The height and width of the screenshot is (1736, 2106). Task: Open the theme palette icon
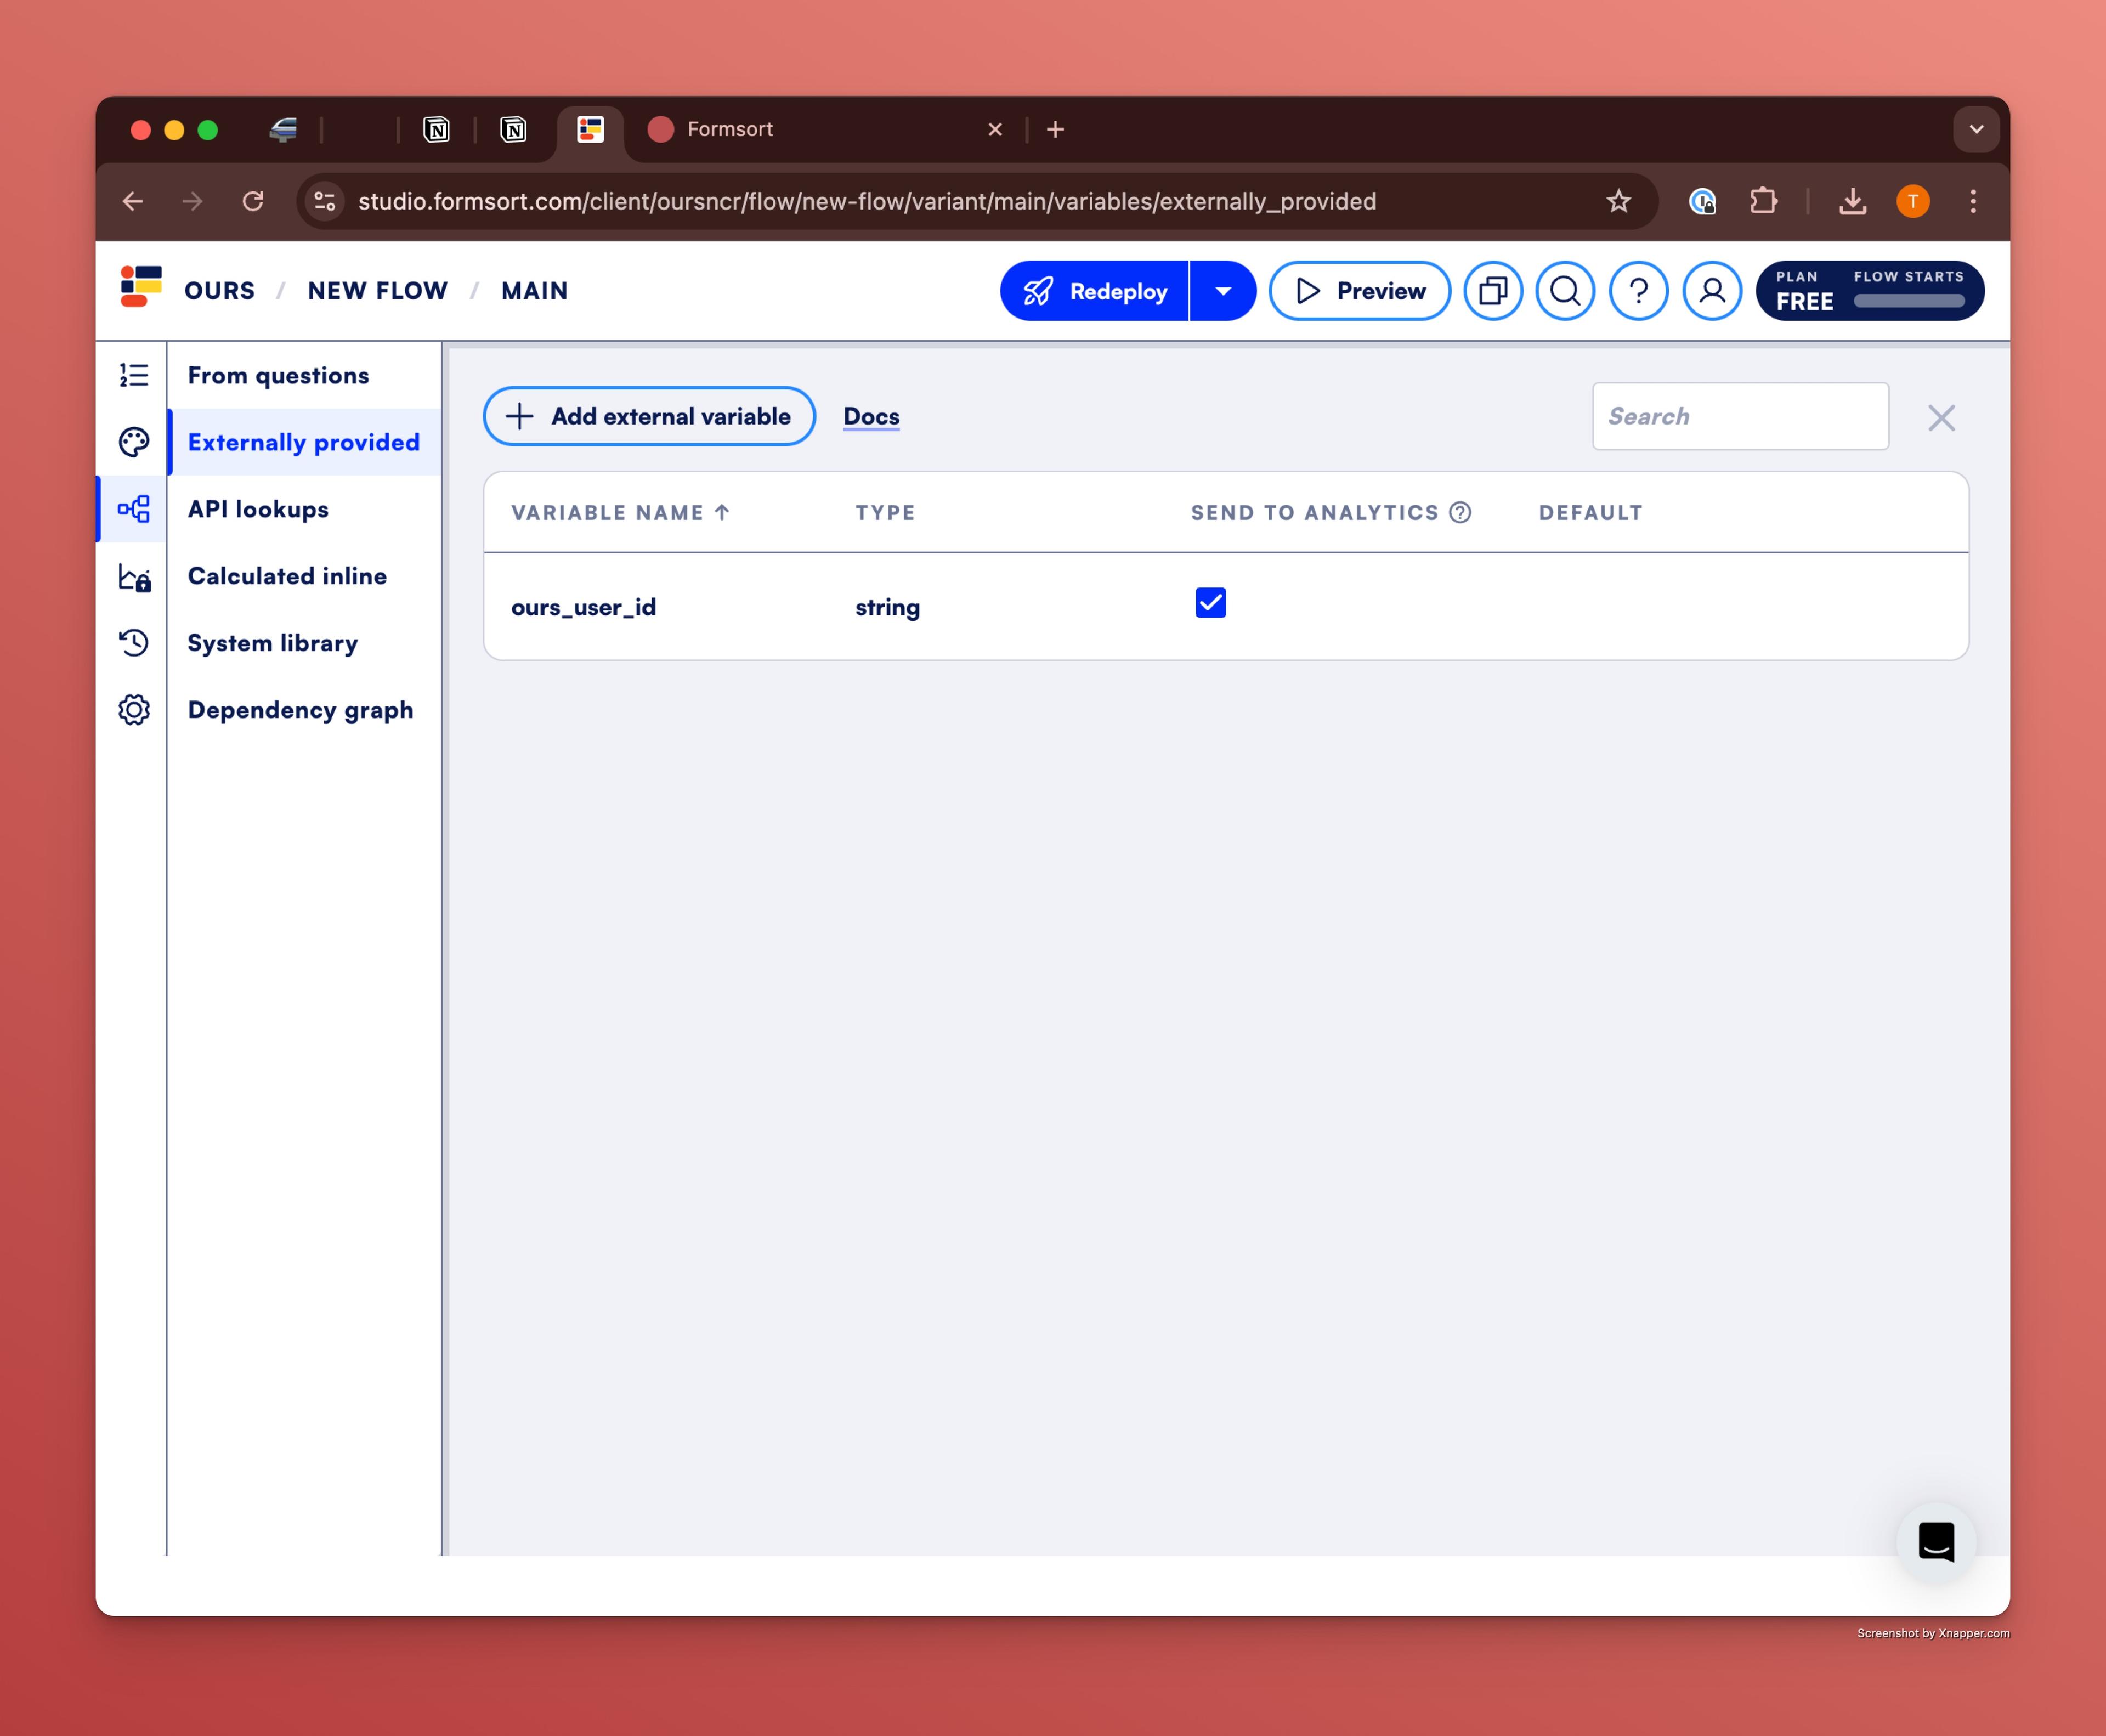pos(133,442)
